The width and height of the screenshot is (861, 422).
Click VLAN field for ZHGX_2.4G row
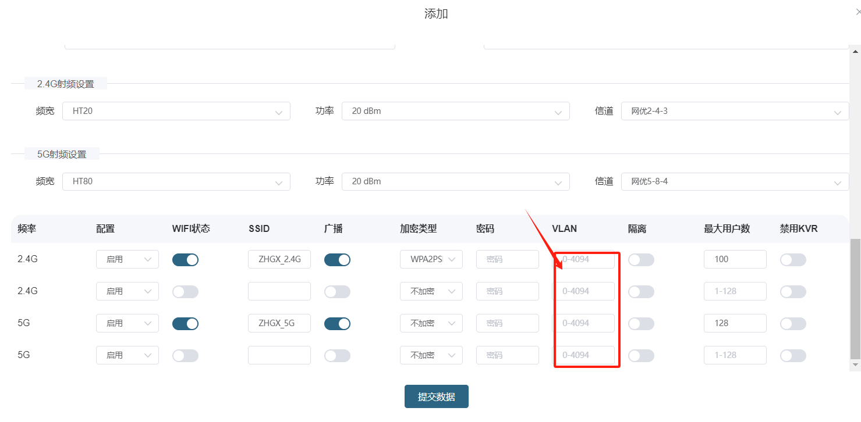click(x=583, y=260)
